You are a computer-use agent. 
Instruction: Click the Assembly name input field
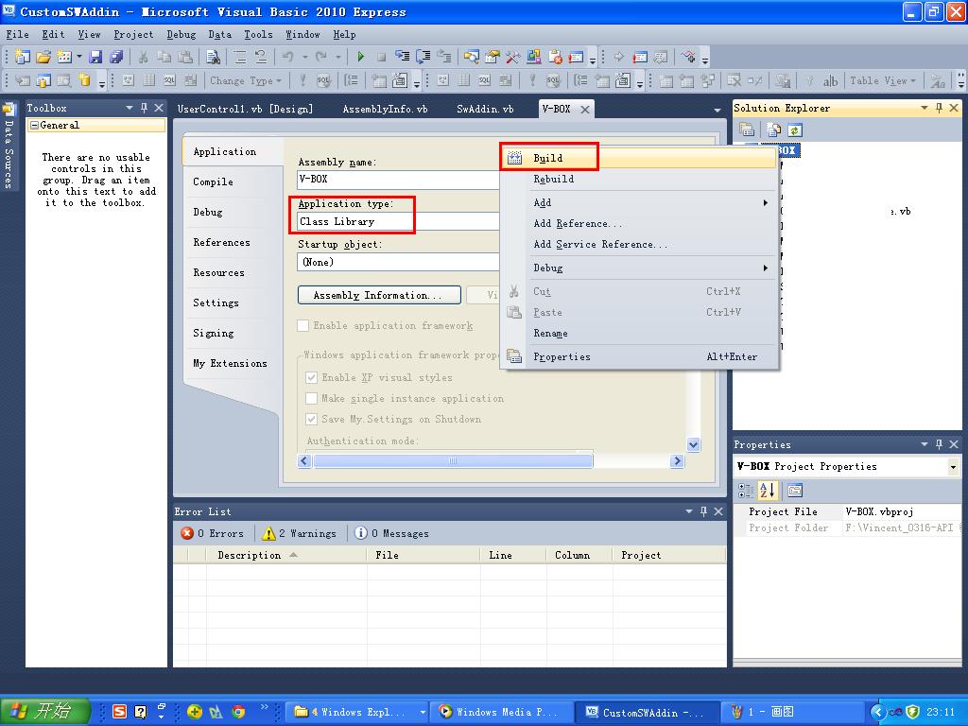pyautogui.click(x=398, y=179)
